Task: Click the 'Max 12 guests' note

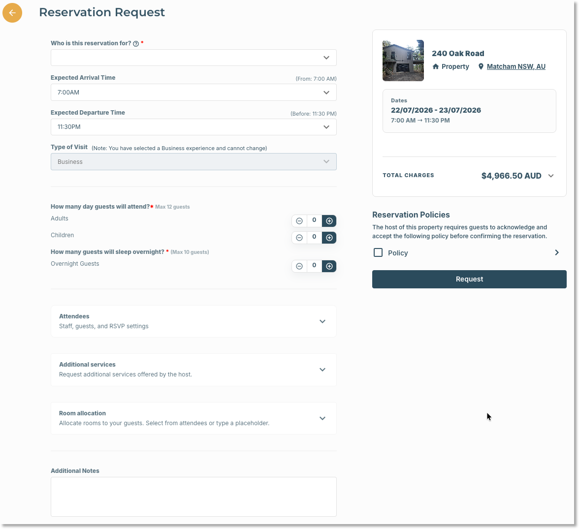Action: (x=172, y=207)
